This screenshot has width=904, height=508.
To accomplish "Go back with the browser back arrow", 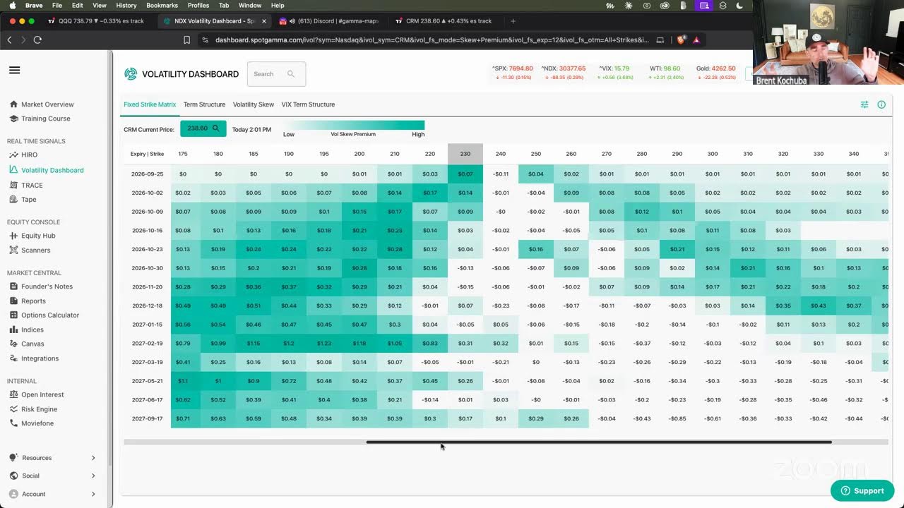I will pyautogui.click(x=9, y=40).
